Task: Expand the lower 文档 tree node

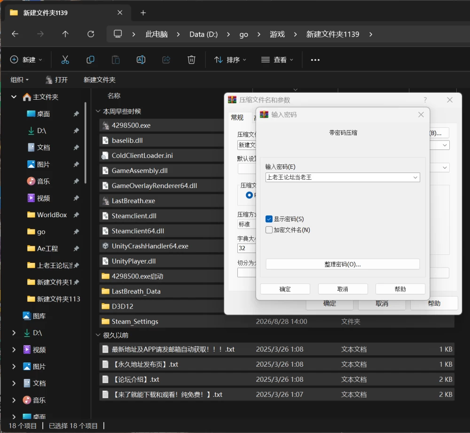Action: (14, 383)
